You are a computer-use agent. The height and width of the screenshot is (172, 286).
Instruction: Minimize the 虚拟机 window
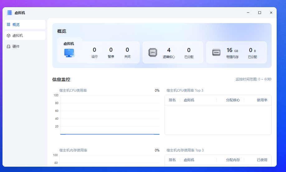248,12
